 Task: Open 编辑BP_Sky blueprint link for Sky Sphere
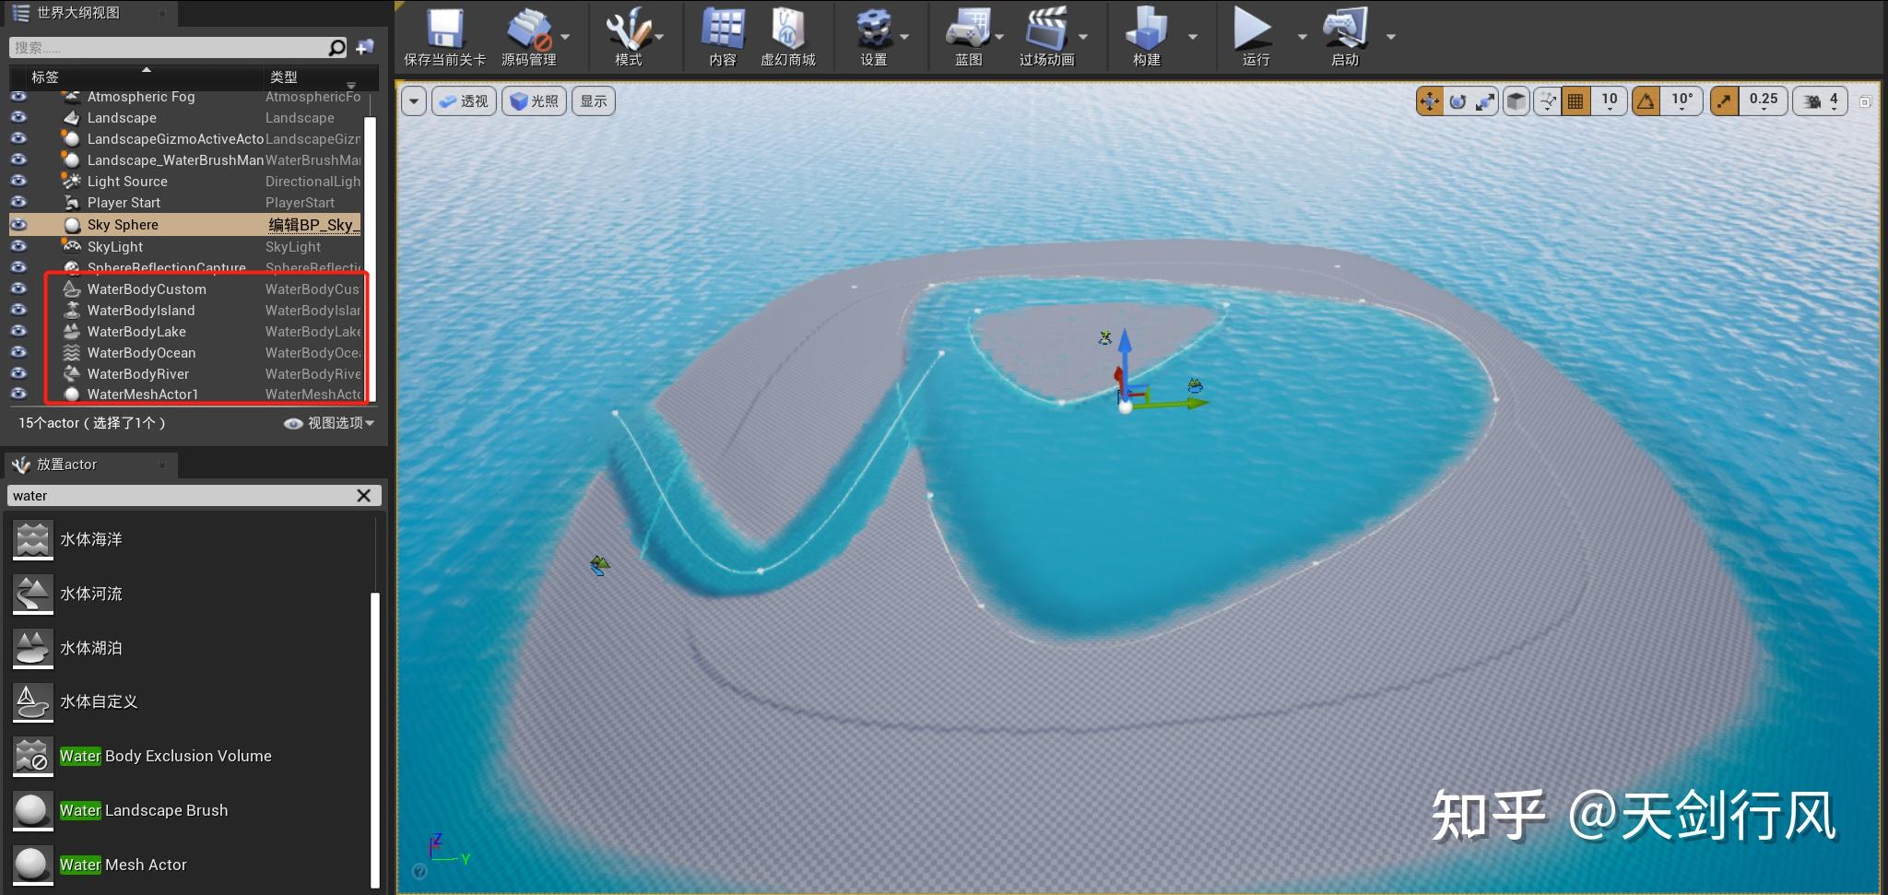[x=311, y=224]
